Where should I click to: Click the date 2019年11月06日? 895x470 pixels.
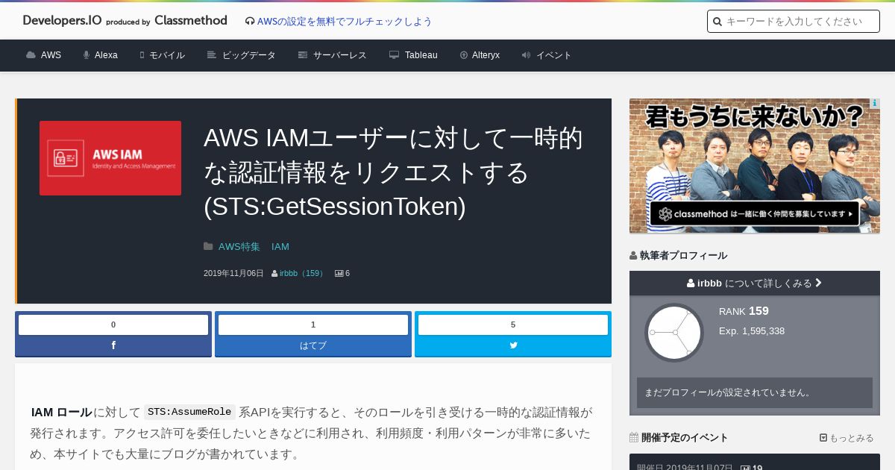[233, 274]
